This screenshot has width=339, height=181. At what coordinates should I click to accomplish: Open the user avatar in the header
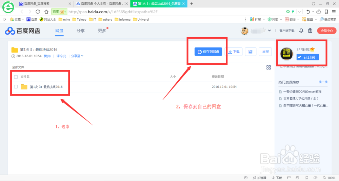pos(244,31)
